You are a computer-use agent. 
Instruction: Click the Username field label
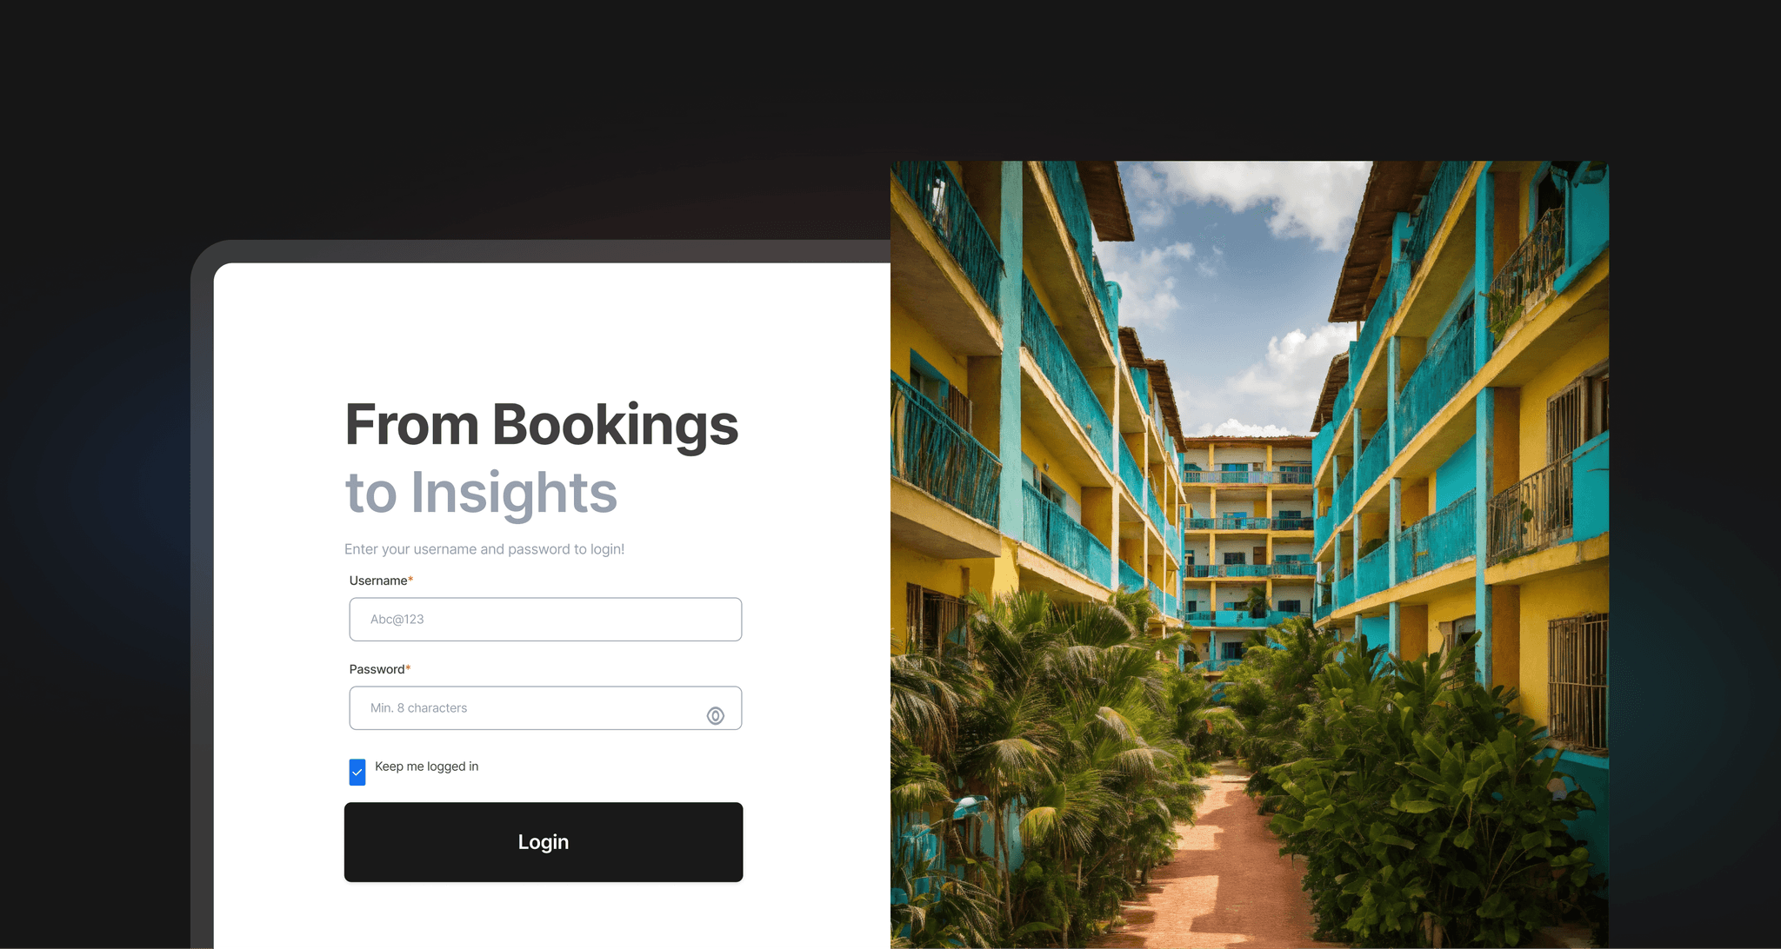(x=378, y=581)
